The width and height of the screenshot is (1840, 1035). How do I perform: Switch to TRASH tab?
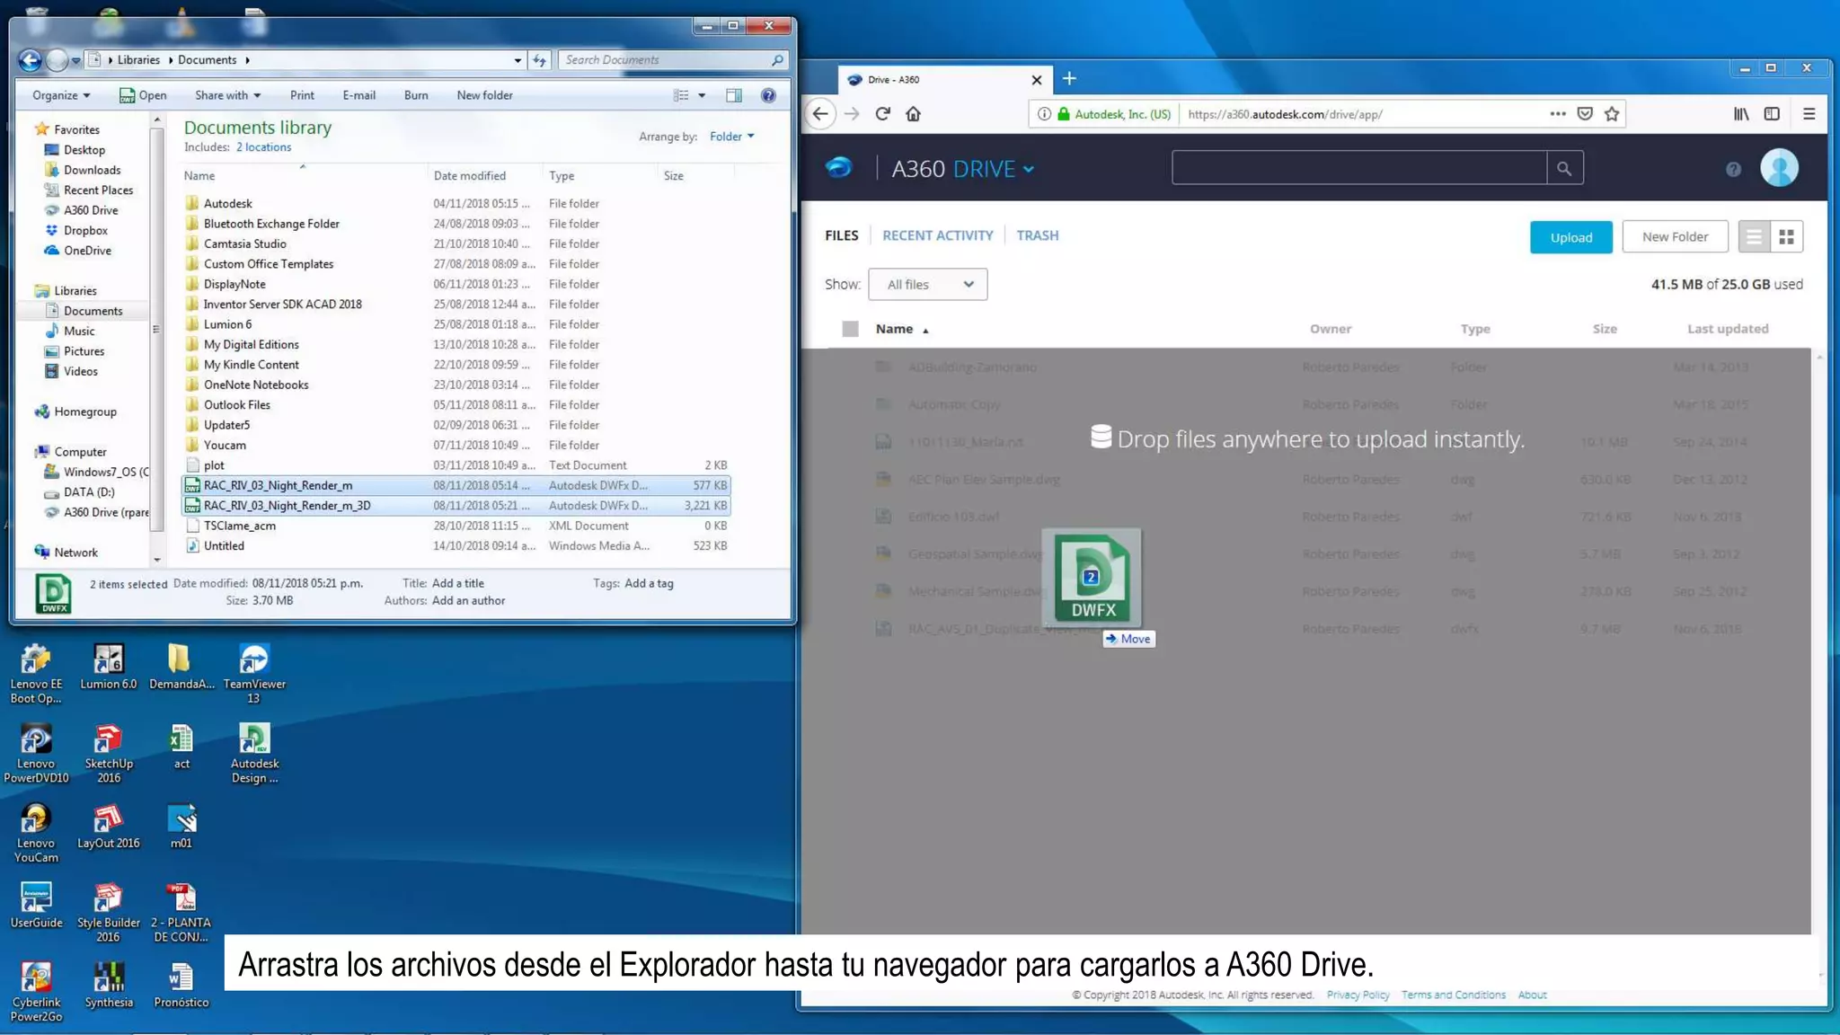[x=1037, y=235]
